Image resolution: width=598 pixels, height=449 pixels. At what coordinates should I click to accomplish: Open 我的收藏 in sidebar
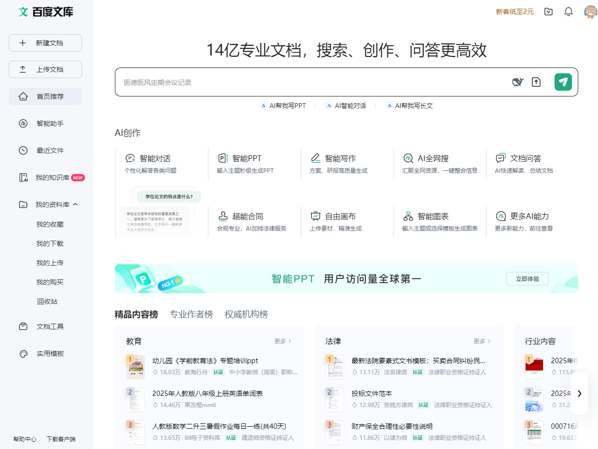(50, 224)
